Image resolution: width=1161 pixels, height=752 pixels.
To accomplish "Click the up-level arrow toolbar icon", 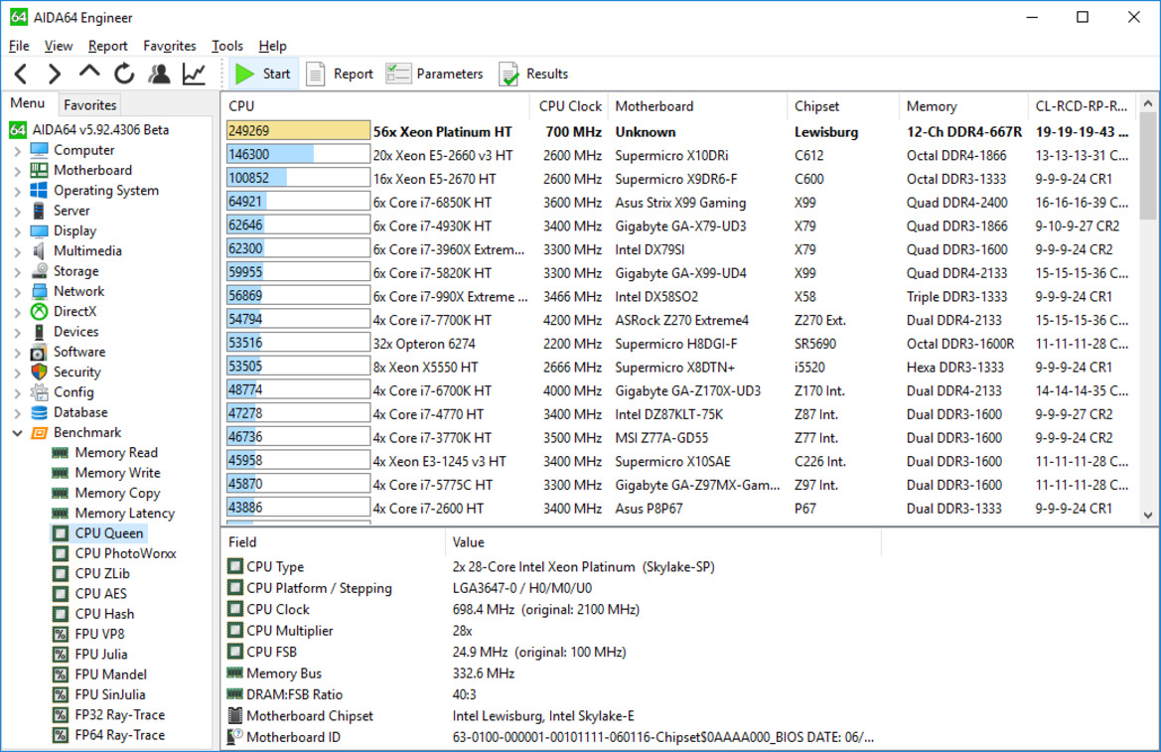I will point(88,73).
